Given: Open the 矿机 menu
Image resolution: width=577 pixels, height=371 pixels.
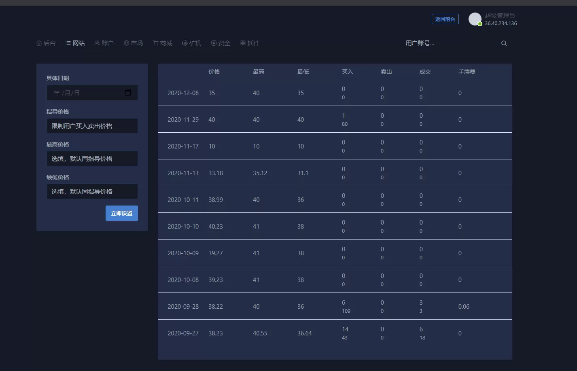Looking at the screenshot, I should click(192, 43).
